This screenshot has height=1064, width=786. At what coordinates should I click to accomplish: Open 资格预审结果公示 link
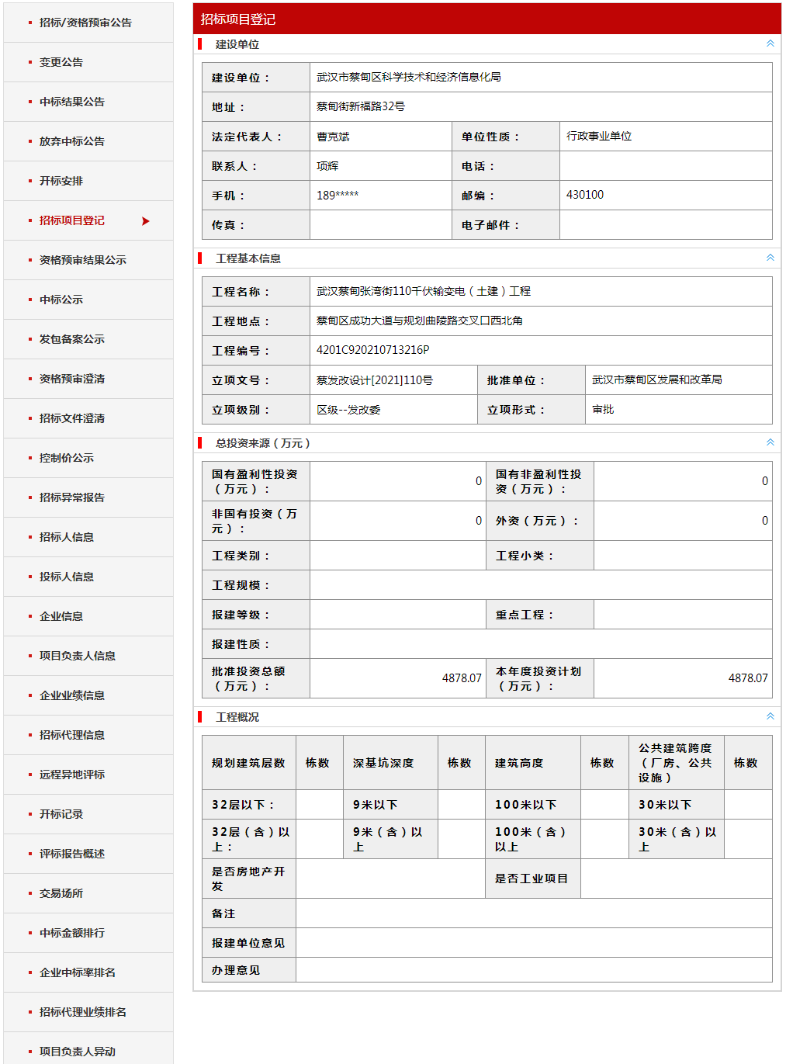[x=83, y=260]
